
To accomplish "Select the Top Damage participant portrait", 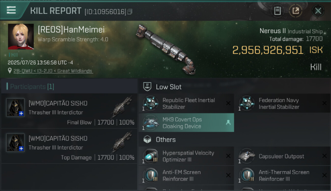I will pyautogui.click(x=15, y=143).
